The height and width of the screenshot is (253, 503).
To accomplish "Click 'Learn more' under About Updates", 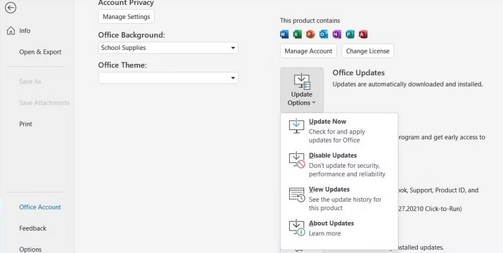I will [x=324, y=233].
